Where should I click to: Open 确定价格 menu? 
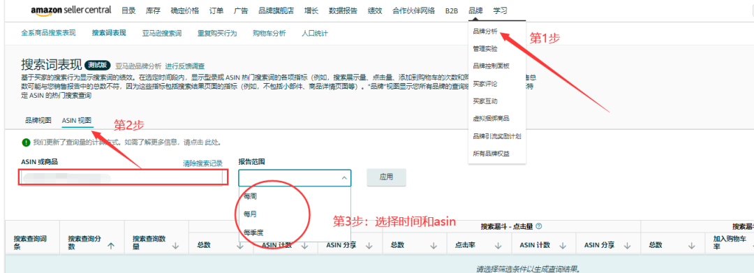(184, 10)
